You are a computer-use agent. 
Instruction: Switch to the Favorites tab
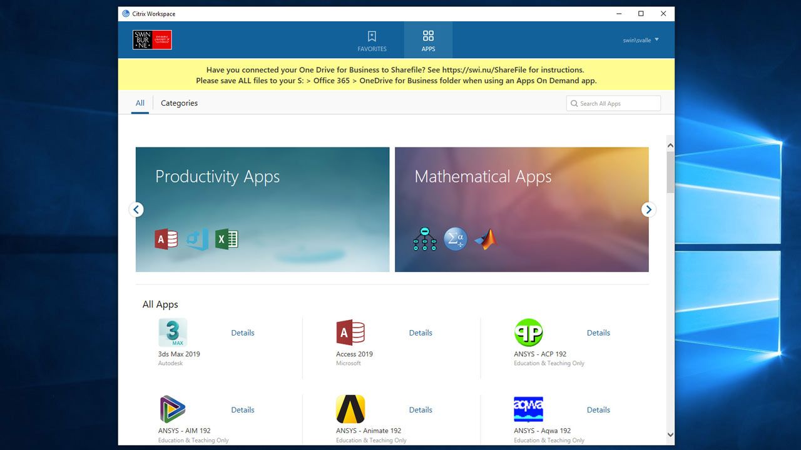tap(372, 41)
